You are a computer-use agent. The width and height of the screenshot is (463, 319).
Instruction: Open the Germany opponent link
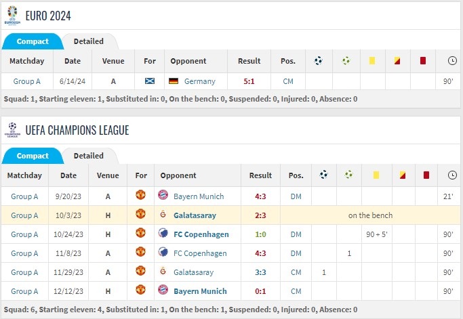tap(199, 81)
